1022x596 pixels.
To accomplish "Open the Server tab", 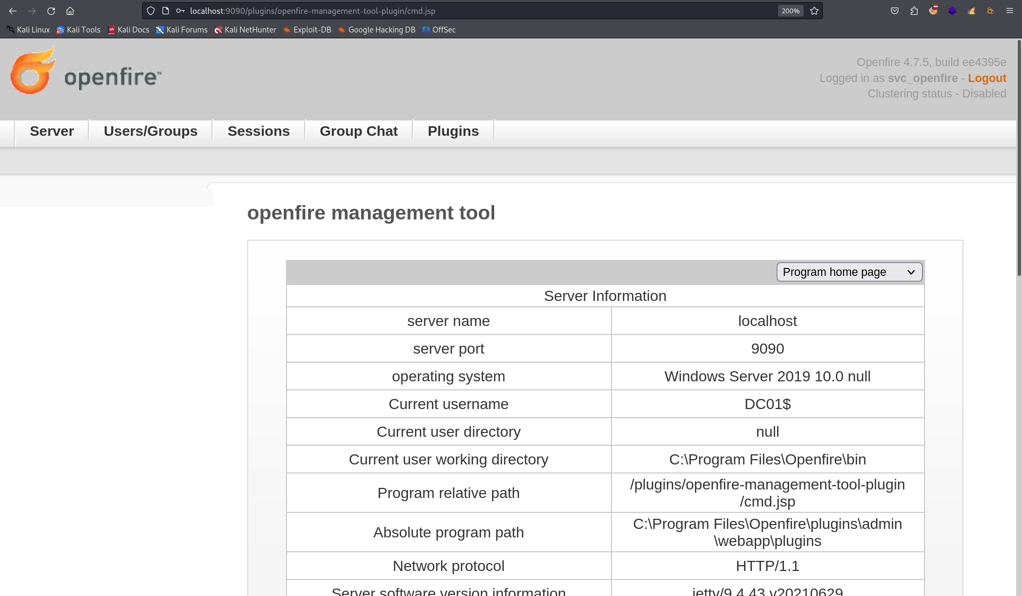I will [52, 131].
